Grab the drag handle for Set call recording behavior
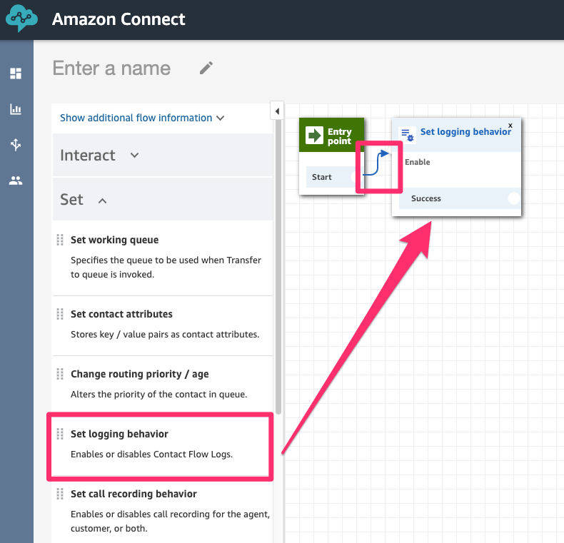The height and width of the screenshot is (543, 564). click(60, 494)
